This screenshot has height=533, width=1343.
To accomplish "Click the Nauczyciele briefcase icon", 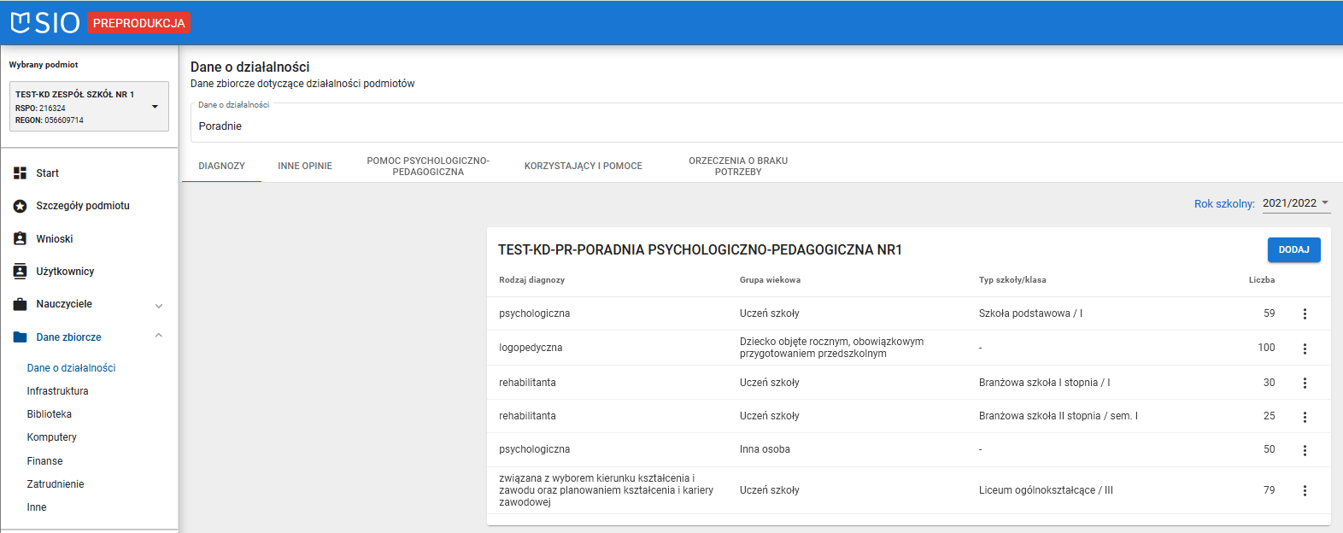I will pos(21,304).
